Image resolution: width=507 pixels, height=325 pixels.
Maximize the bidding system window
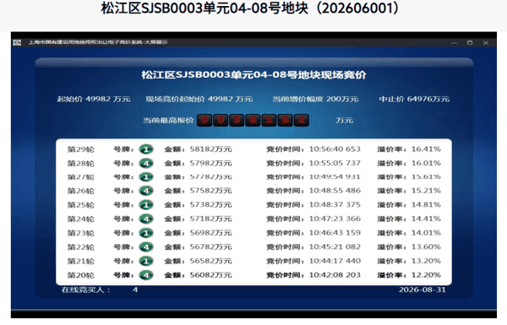click(x=470, y=43)
